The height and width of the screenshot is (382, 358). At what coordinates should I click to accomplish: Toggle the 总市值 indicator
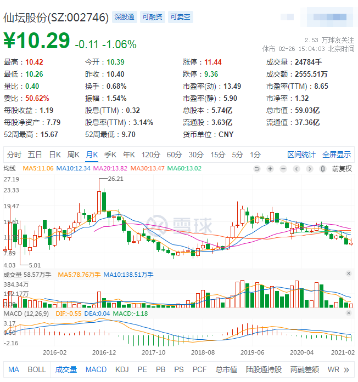pyautogui.click(x=226, y=370)
